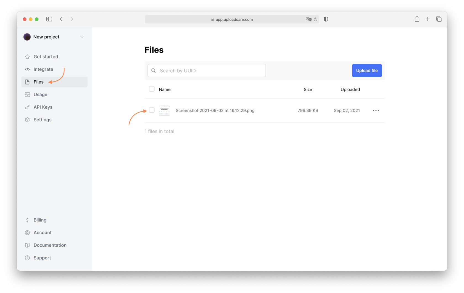Click the person icon beside Account
464x293 pixels.
click(27, 233)
